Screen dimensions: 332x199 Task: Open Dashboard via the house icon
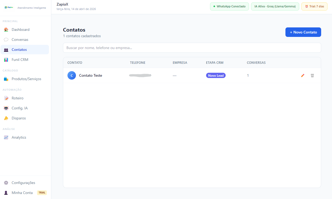point(6,30)
